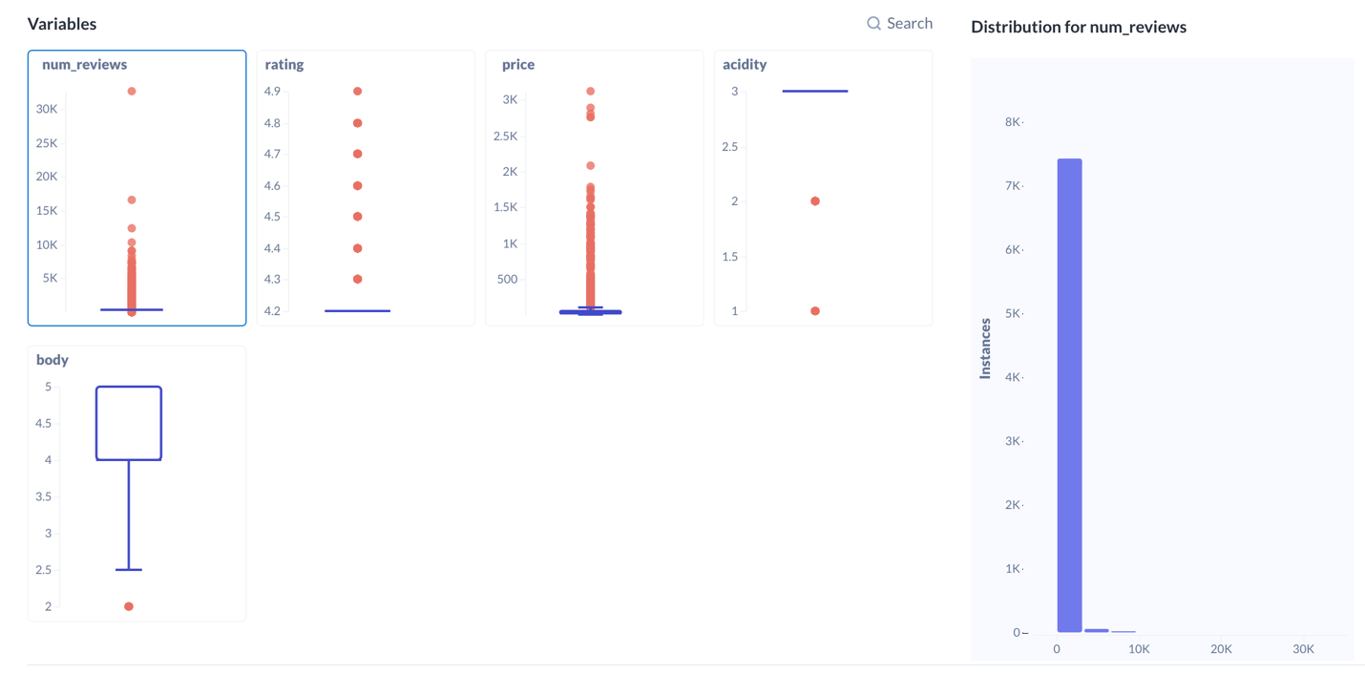Click the acidity outlier dot at value 2

pos(814,200)
